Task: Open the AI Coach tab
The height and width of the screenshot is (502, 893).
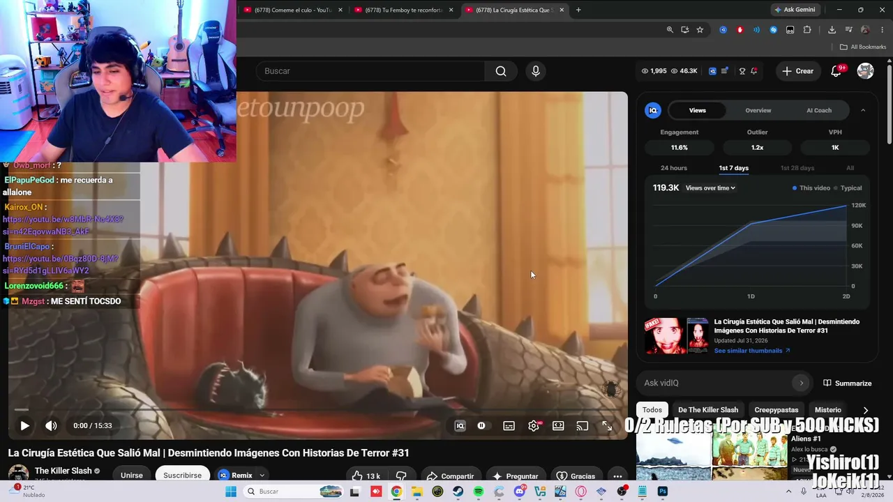Action: [819, 110]
